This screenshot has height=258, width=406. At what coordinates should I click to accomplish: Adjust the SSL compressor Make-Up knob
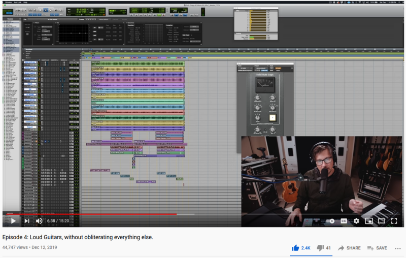(273, 98)
